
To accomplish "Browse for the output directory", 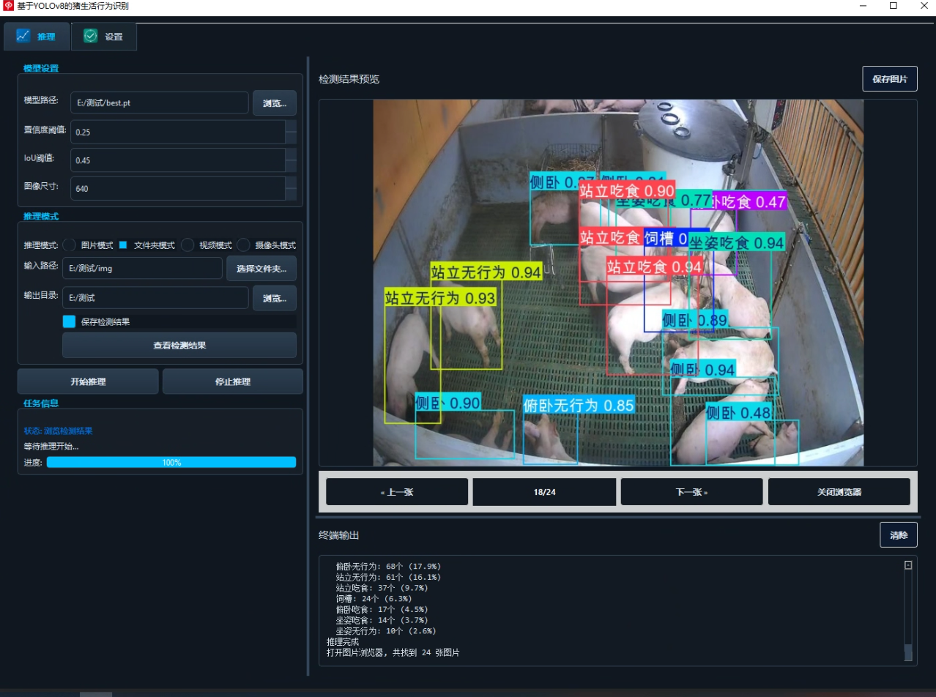I will tap(275, 298).
